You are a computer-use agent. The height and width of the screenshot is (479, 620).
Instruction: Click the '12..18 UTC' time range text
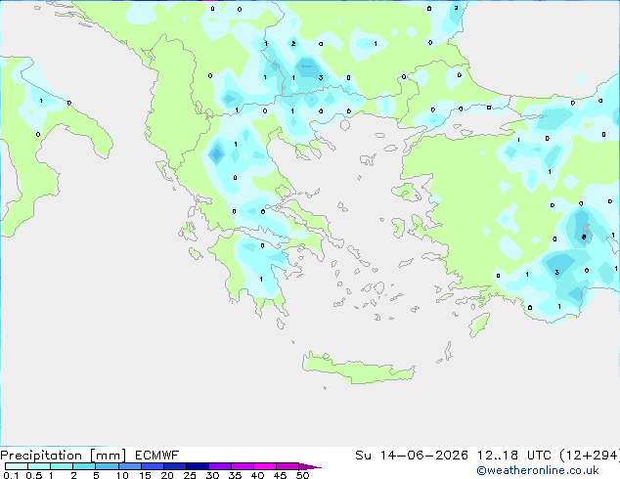pos(513,456)
